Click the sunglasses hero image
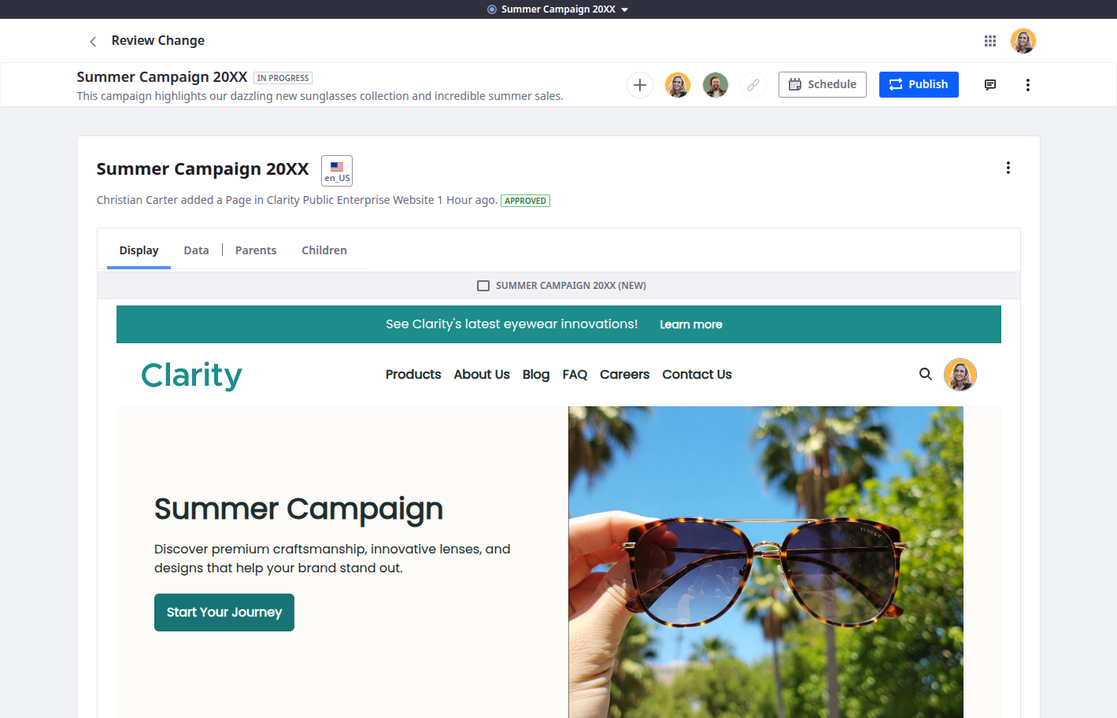Image resolution: width=1117 pixels, height=718 pixels. (x=766, y=562)
